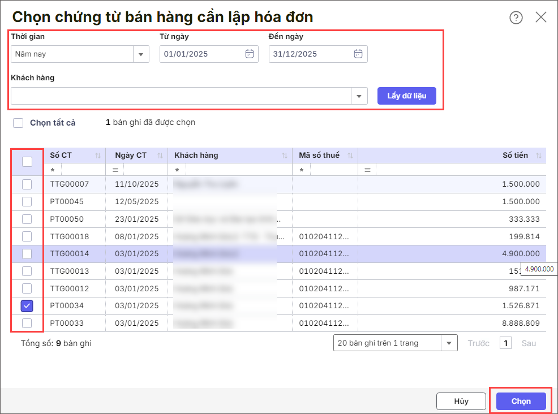Expand the Thời gian dropdown
This screenshot has width=558, height=414.
140,54
